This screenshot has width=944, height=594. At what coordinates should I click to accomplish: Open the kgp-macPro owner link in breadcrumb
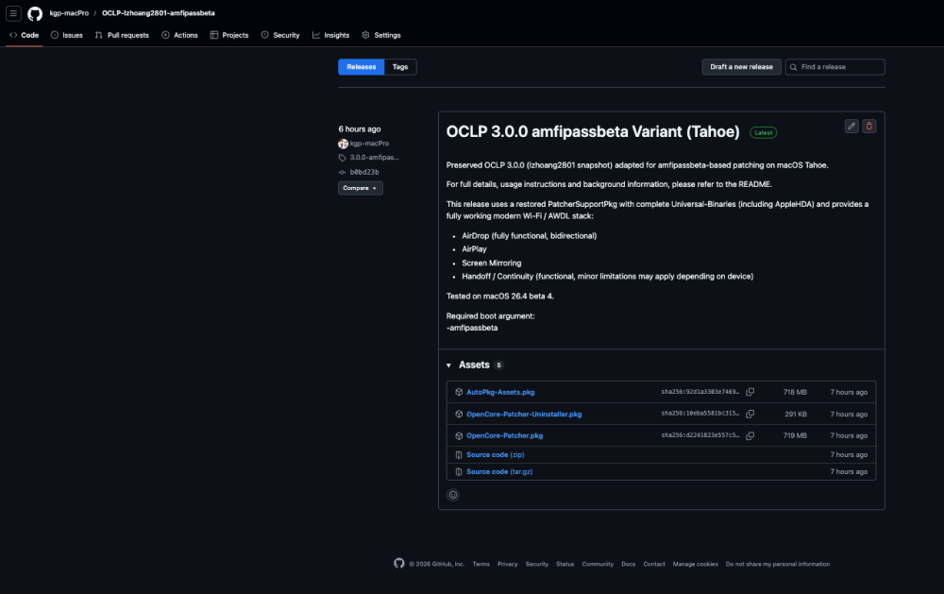pyautogui.click(x=69, y=13)
